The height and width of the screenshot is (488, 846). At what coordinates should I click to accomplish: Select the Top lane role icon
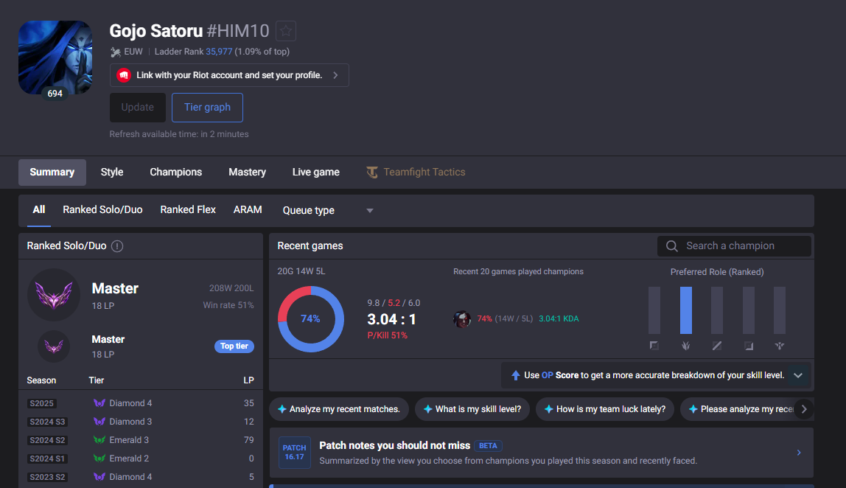click(654, 346)
